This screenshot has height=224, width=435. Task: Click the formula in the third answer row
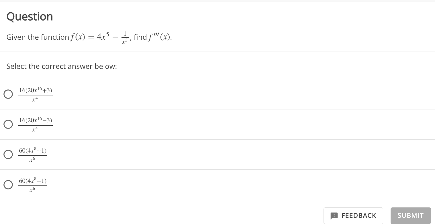[33, 155]
